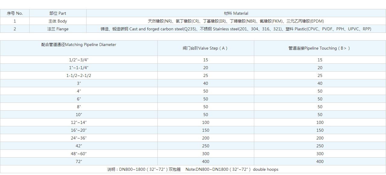
Task: Click Valve Step value 400 in 72" row
Action: pos(205,161)
